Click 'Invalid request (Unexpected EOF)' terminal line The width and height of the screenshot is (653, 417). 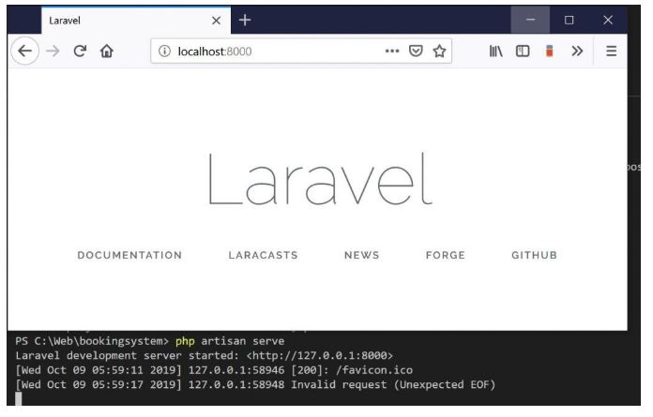pyautogui.click(x=393, y=384)
